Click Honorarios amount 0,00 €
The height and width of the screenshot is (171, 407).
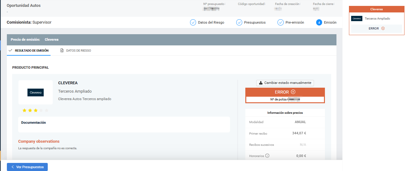pos(301,156)
